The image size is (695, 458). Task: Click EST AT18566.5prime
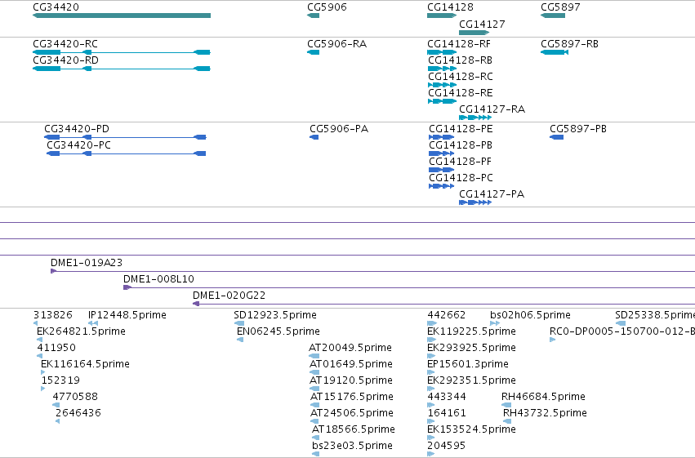coord(315,438)
